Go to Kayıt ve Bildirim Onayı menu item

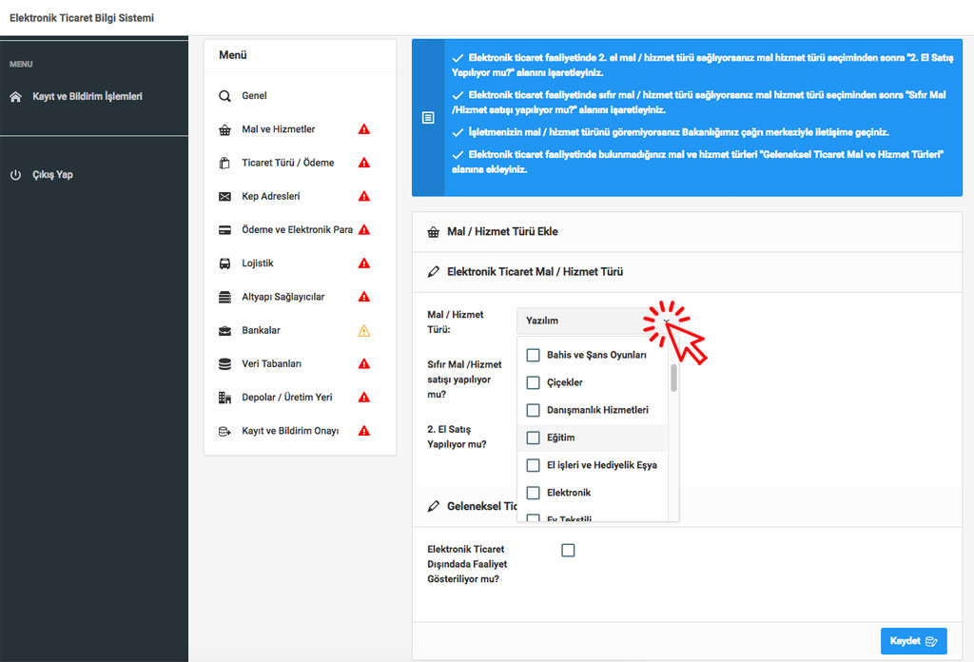[x=289, y=431]
